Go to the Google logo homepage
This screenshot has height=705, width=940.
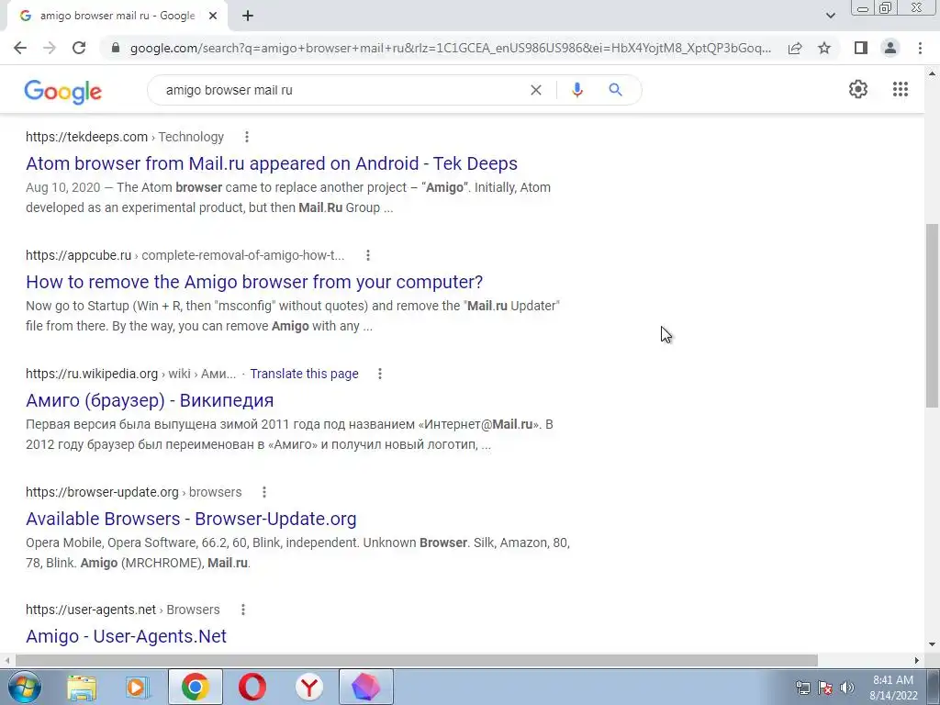click(63, 91)
